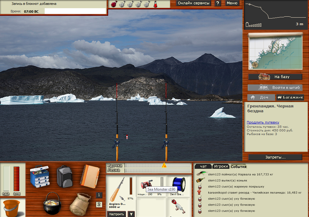Click the orange bucket icon
This screenshot has width=309, height=217.
coord(11,208)
